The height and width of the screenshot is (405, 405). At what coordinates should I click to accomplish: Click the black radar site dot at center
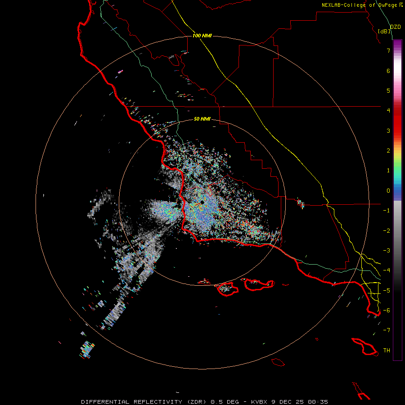coord(202,202)
